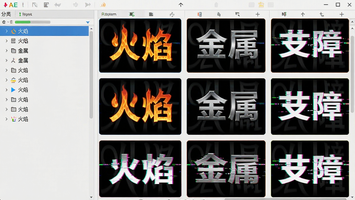Select the 金属 row with the person icon
The image size is (355, 200).
(44, 60)
